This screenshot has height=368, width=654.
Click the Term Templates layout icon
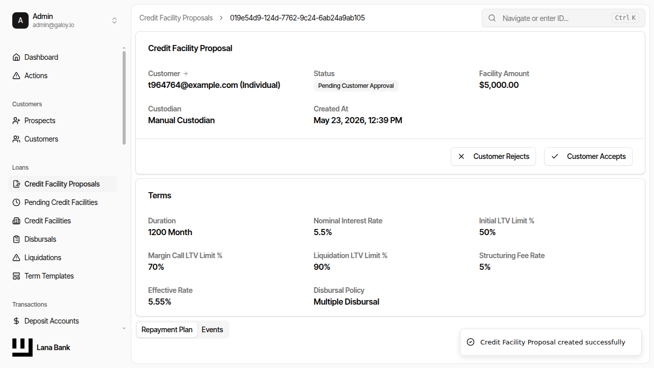point(16,276)
